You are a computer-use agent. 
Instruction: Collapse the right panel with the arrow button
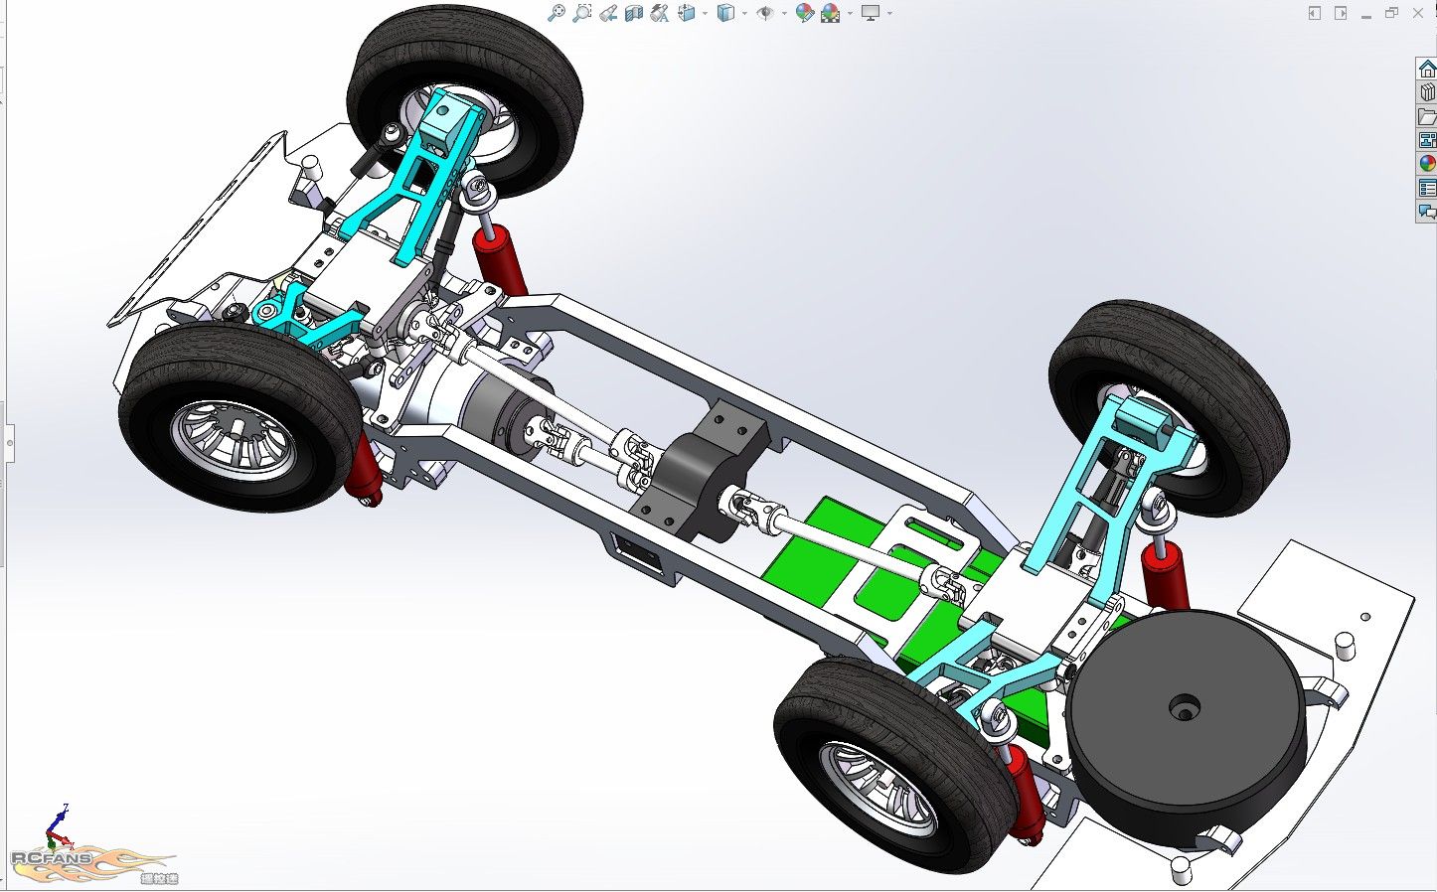(1341, 13)
